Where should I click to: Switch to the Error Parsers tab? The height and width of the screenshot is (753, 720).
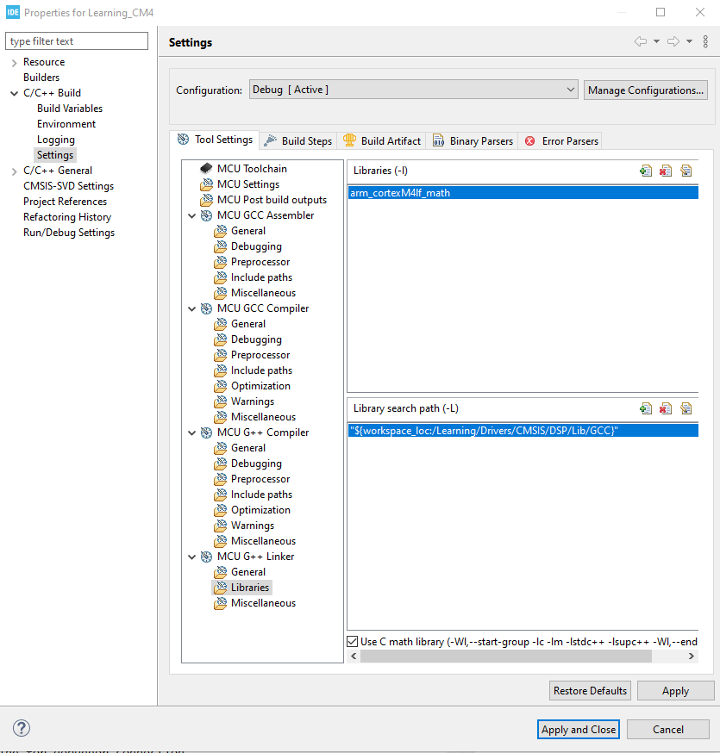point(560,140)
